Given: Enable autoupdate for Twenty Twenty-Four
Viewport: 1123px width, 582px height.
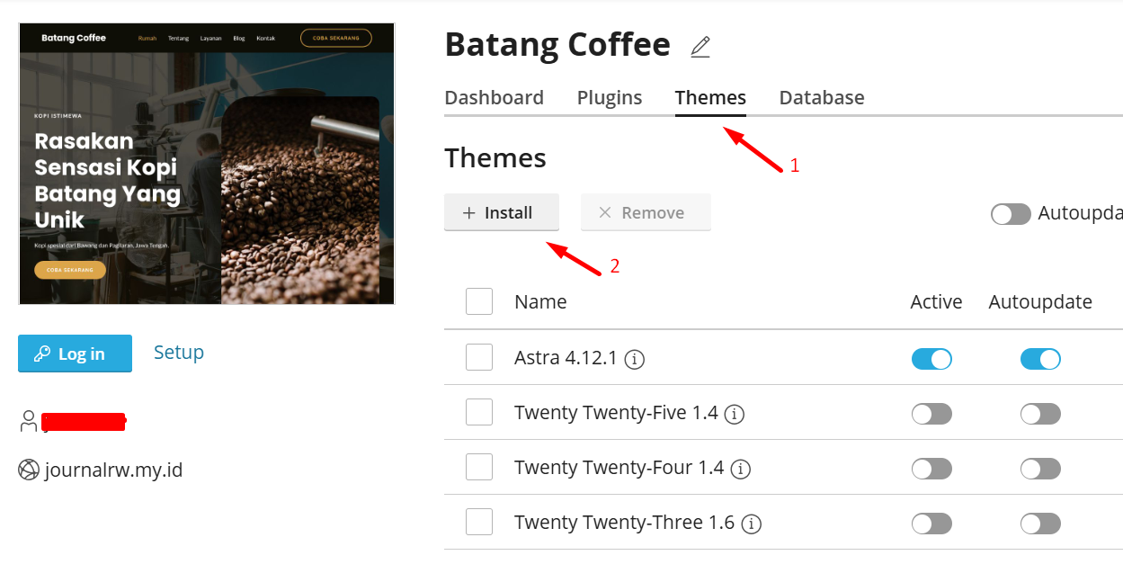Looking at the screenshot, I should point(1040,469).
